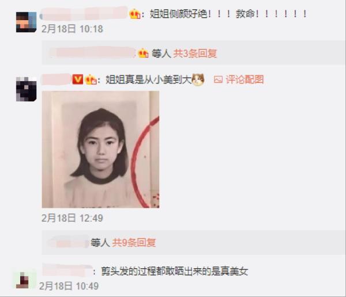The width and height of the screenshot is (346, 297).
Task: Enlarge the black-and-white portrait photo thumbnail
Action: [100, 150]
